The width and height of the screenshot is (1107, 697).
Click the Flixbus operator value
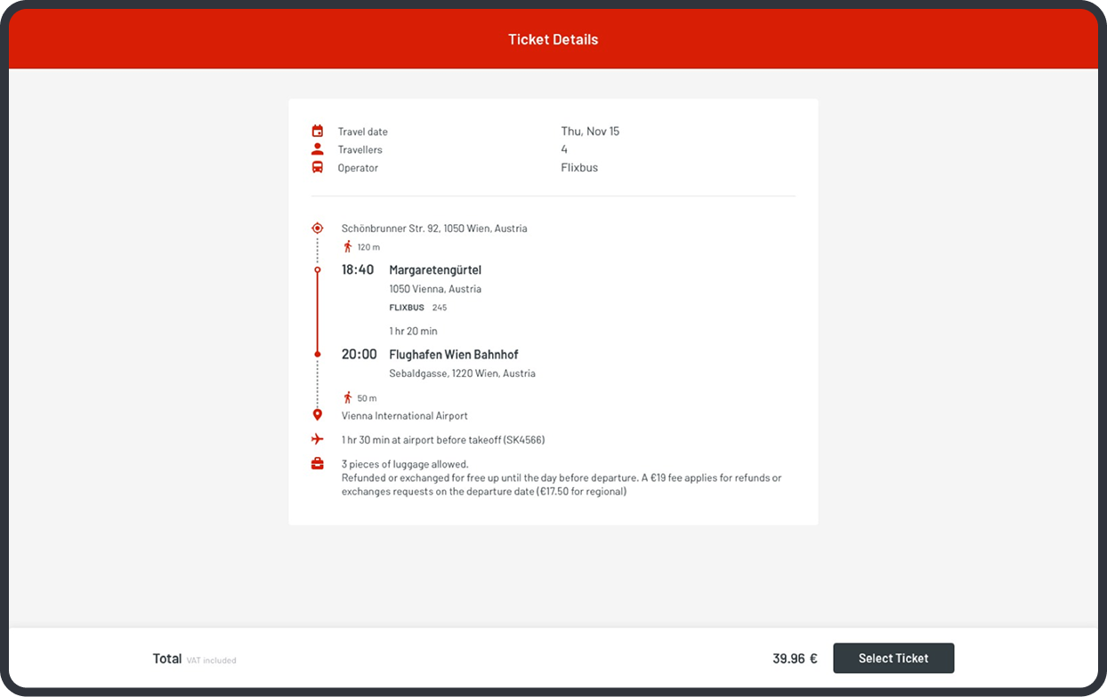[x=579, y=167]
